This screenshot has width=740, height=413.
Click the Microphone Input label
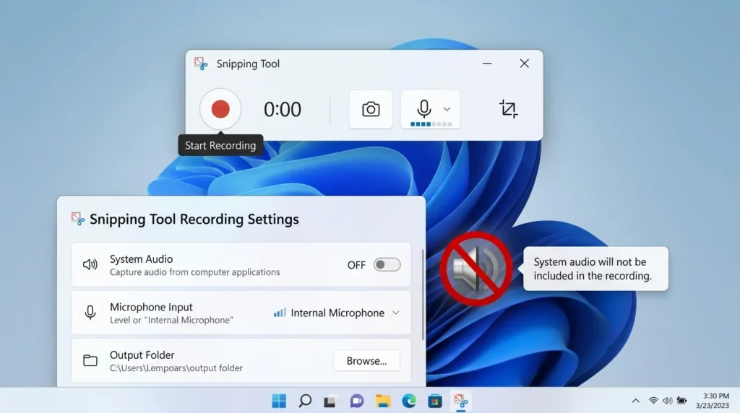151,307
